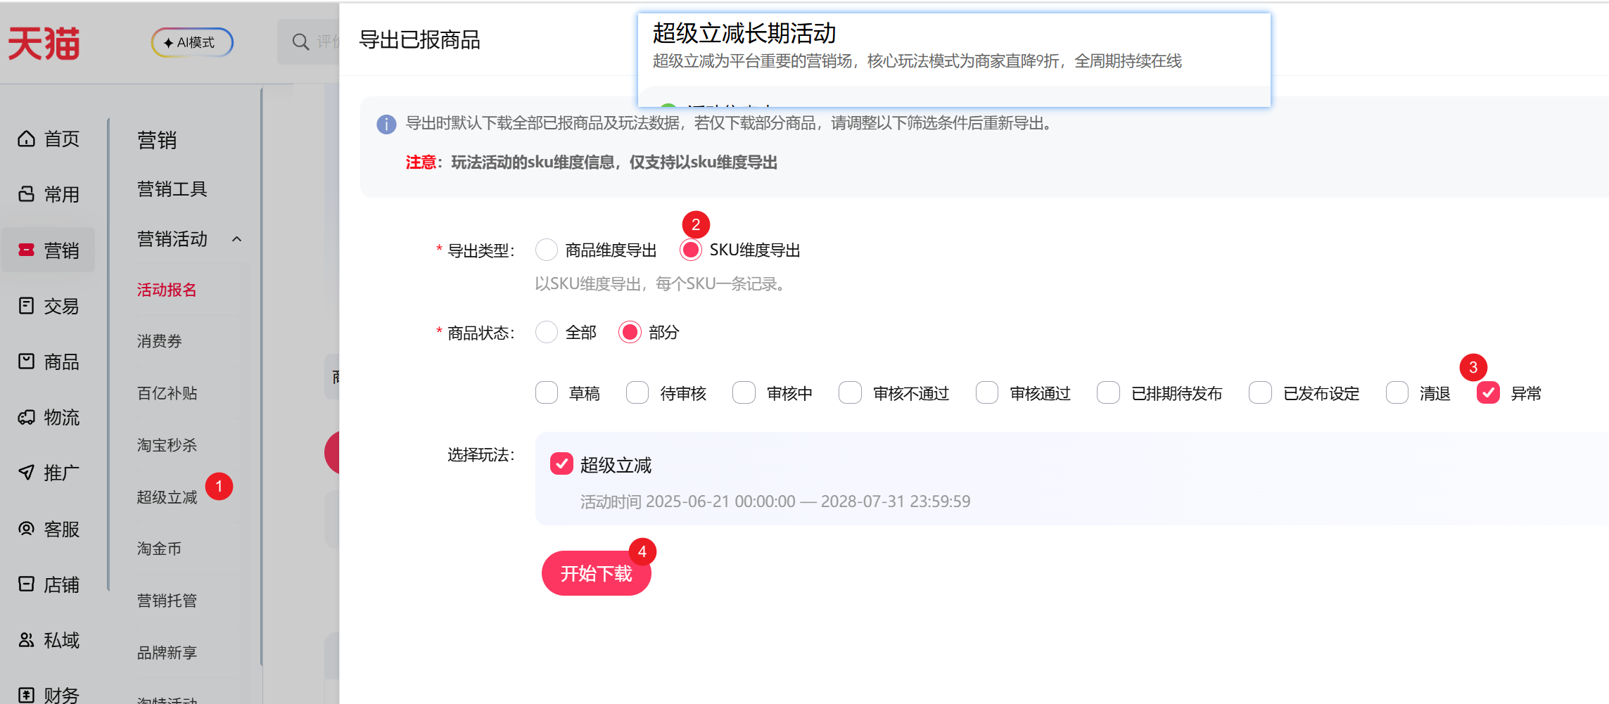Open 超级立减 submenu item

(x=167, y=497)
